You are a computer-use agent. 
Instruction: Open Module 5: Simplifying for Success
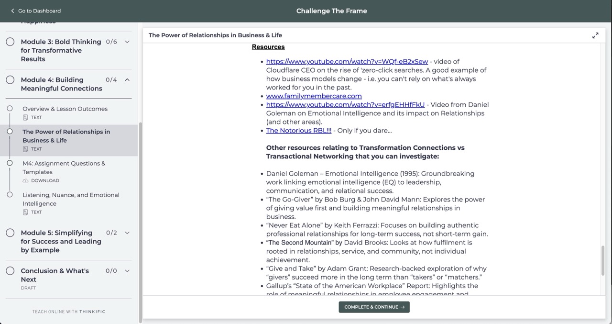pyautogui.click(x=61, y=241)
